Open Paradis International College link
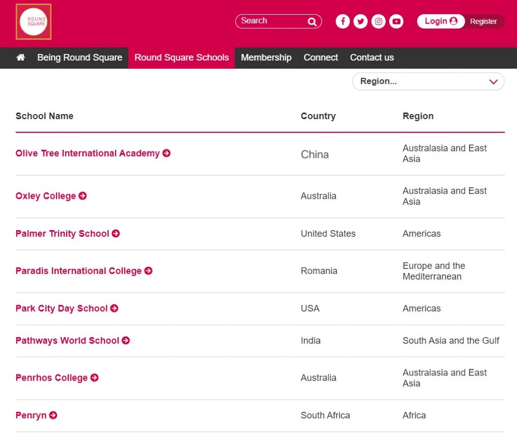Image resolution: width=517 pixels, height=433 pixels. (x=78, y=270)
